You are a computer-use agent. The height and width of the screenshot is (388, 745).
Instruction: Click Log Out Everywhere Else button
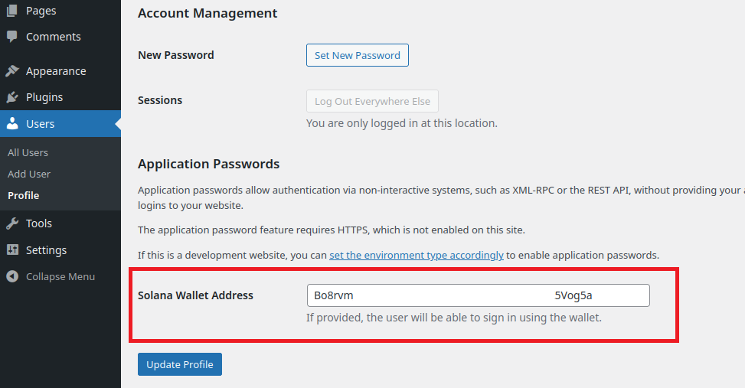coord(372,101)
